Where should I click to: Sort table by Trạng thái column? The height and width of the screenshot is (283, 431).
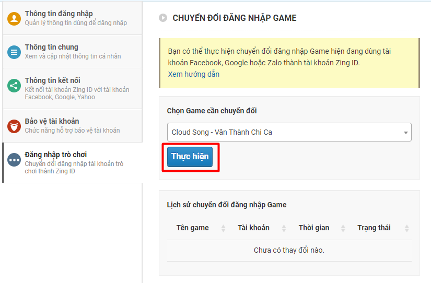coord(374,228)
